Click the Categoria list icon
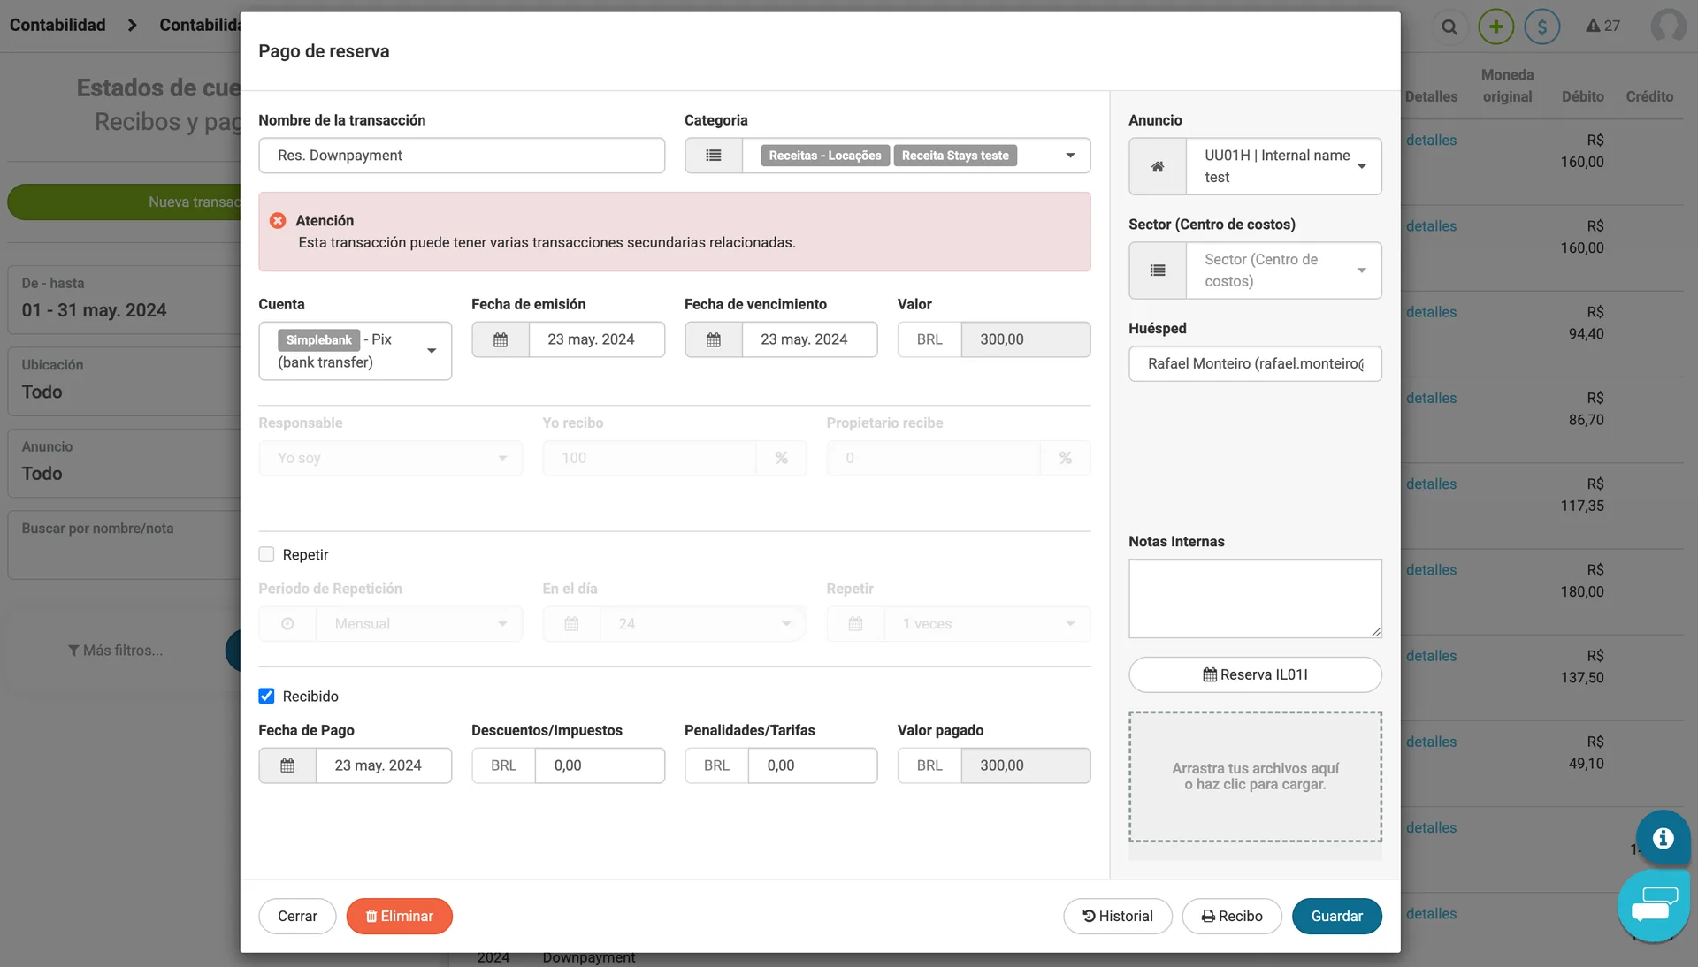The image size is (1698, 967). [x=713, y=156]
